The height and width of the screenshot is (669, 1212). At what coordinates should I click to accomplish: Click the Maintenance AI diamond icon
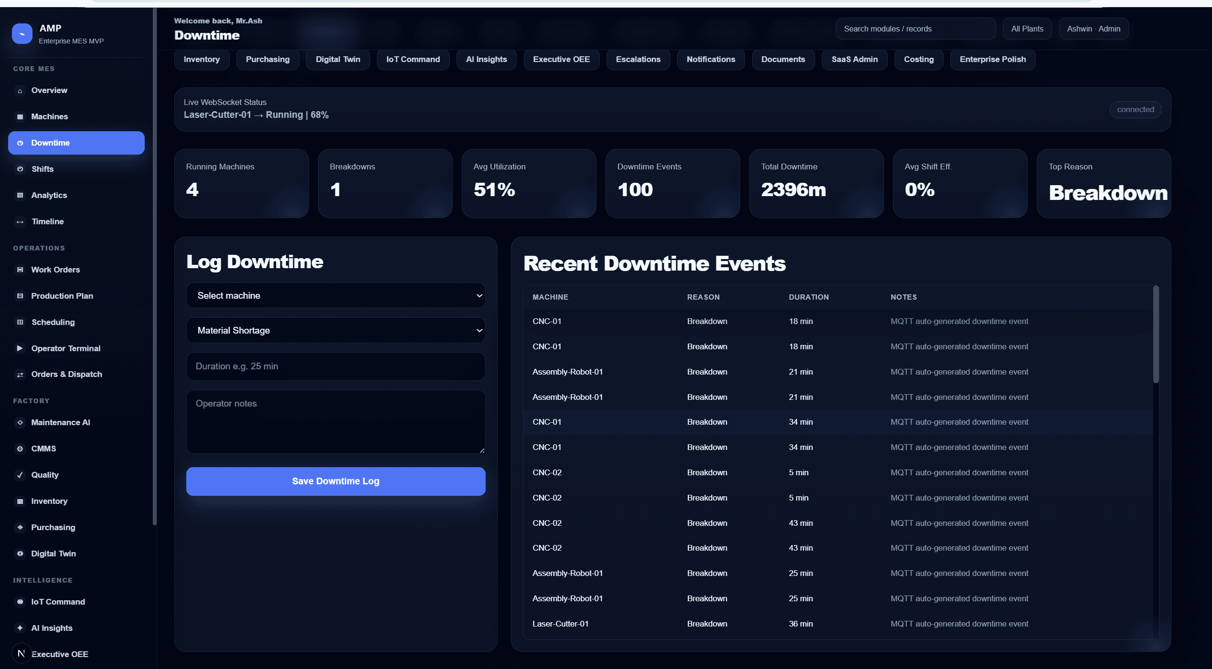click(20, 422)
